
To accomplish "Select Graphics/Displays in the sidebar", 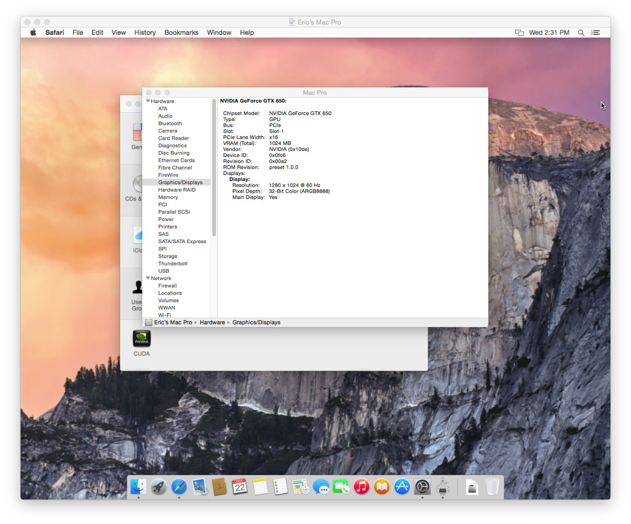I will tap(180, 182).
